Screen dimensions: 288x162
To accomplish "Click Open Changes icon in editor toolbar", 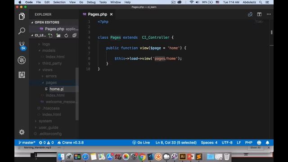I will [250, 14].
